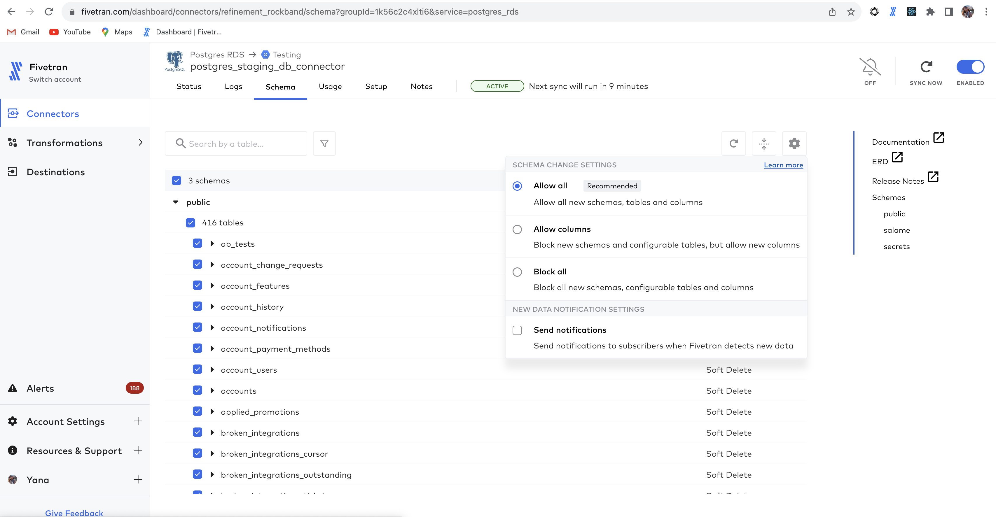Expand the accounts table row
The image size is (996, 517).
(212, 391)
